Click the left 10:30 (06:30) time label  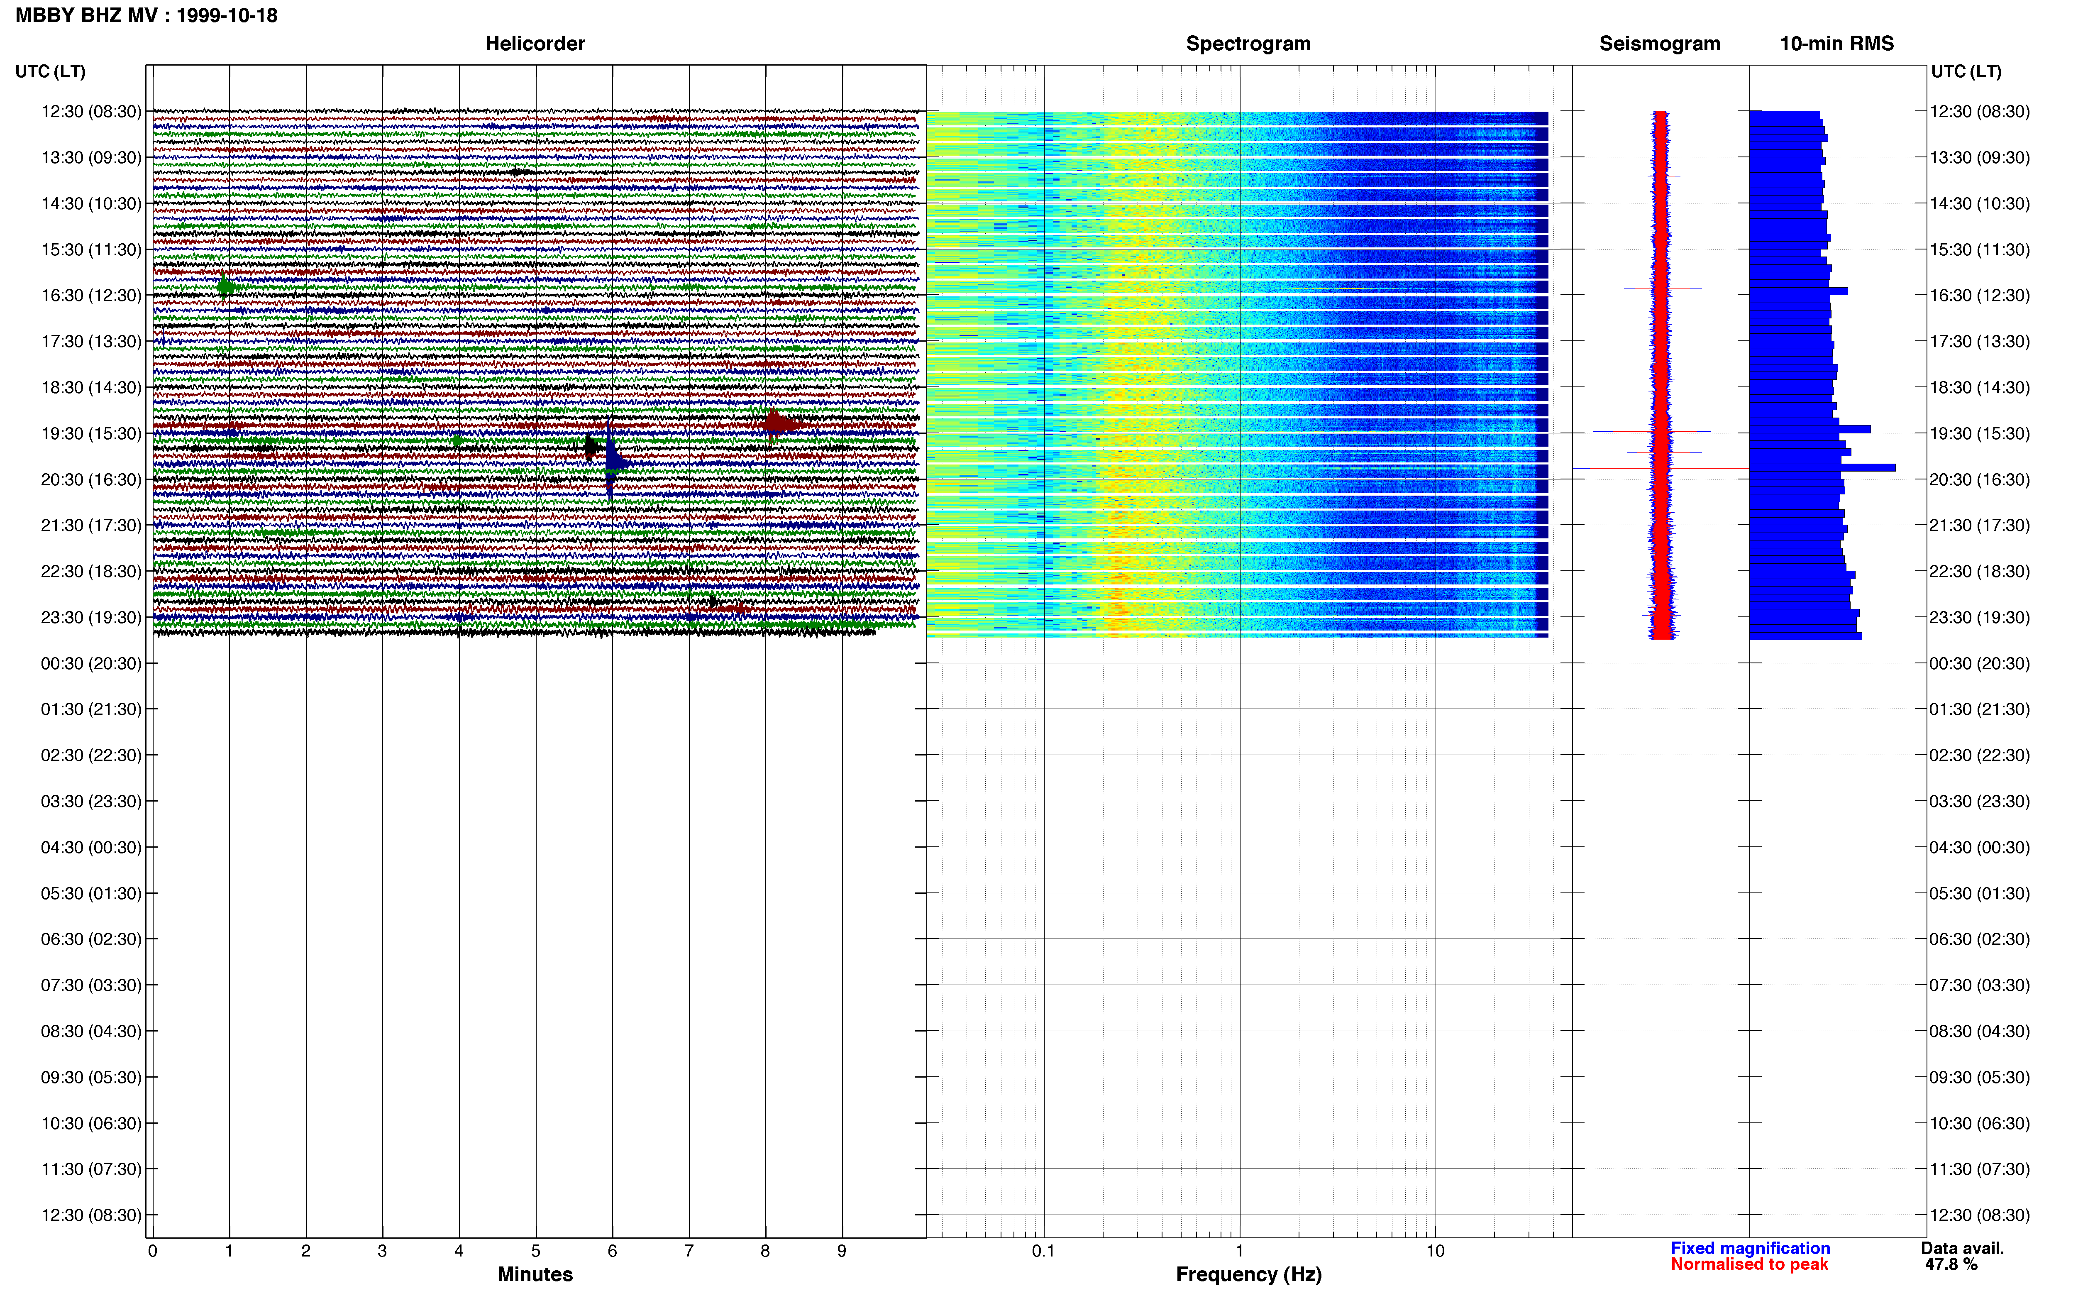point(91,1123)
